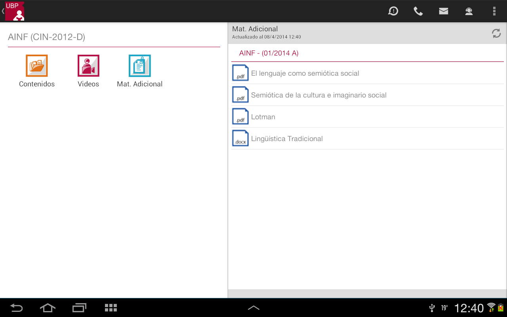Screen dimensions: 507x317
Task: Open 'Semiótica de la cultura e imaginario social'
Action: [318, 95]
